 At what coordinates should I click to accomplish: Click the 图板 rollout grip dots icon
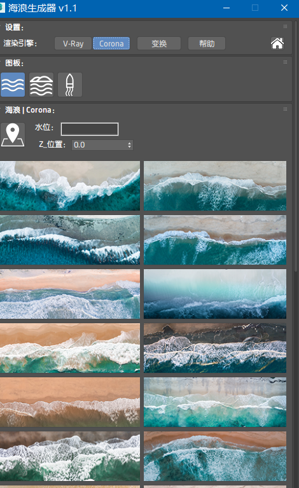point(285,62)
